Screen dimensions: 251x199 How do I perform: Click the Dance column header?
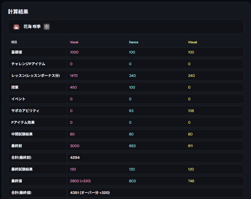[133, 42]
